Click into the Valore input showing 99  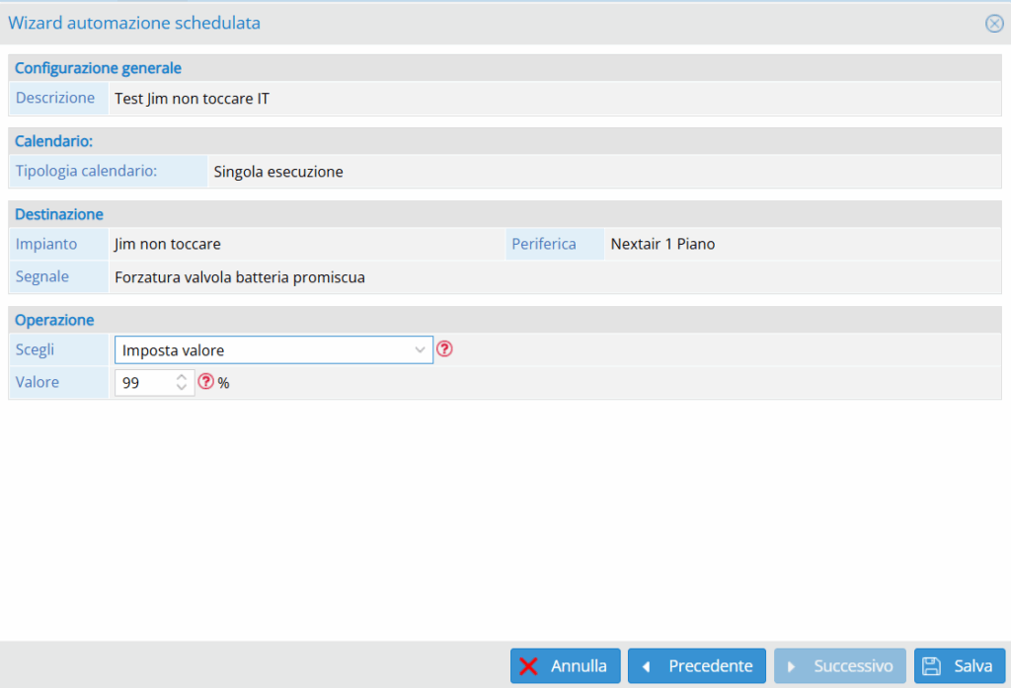(x=145, y=383)
